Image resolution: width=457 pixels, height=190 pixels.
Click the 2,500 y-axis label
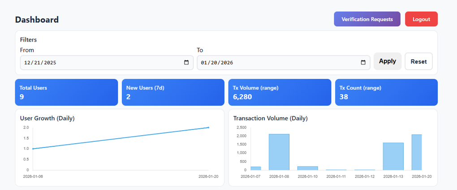tap(241, 128)
